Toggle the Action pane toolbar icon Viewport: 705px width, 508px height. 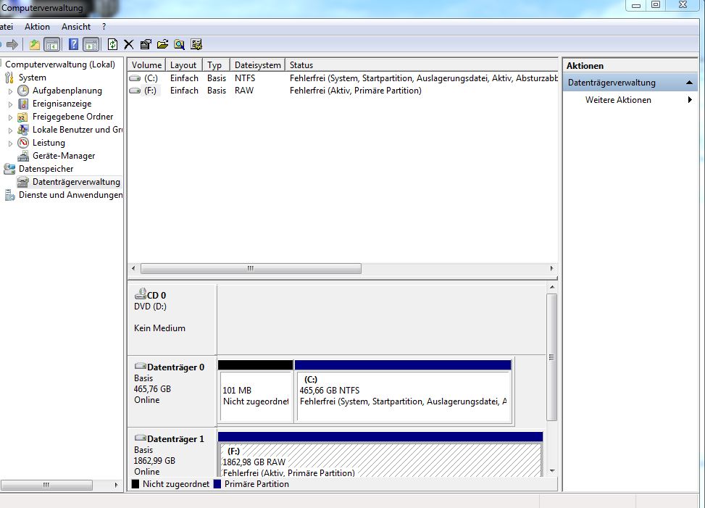[x=91, y=44]
